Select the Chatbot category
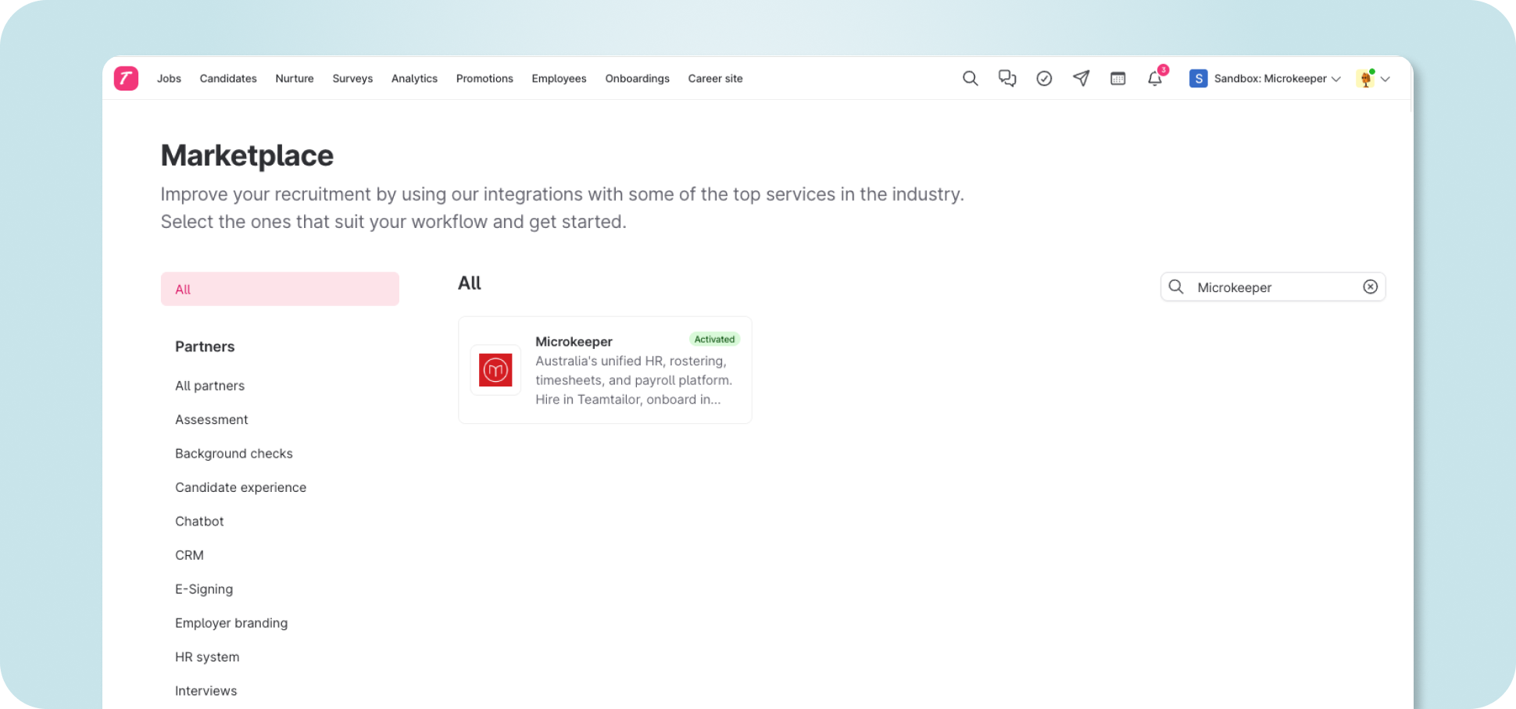Image resolution: width=1516 pixels, height=709 pixels. (x=199, y=521)
